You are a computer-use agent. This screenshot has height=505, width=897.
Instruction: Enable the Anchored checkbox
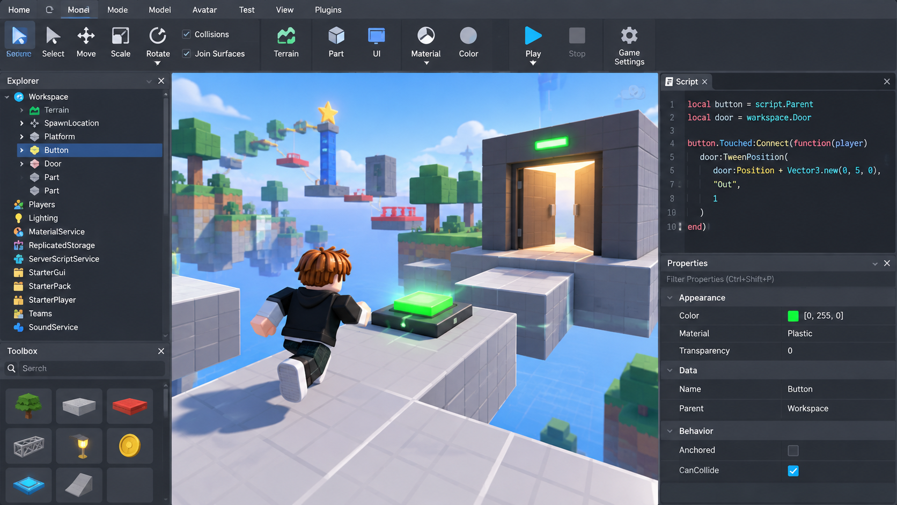pyautogui.click(x=793, y=450)
